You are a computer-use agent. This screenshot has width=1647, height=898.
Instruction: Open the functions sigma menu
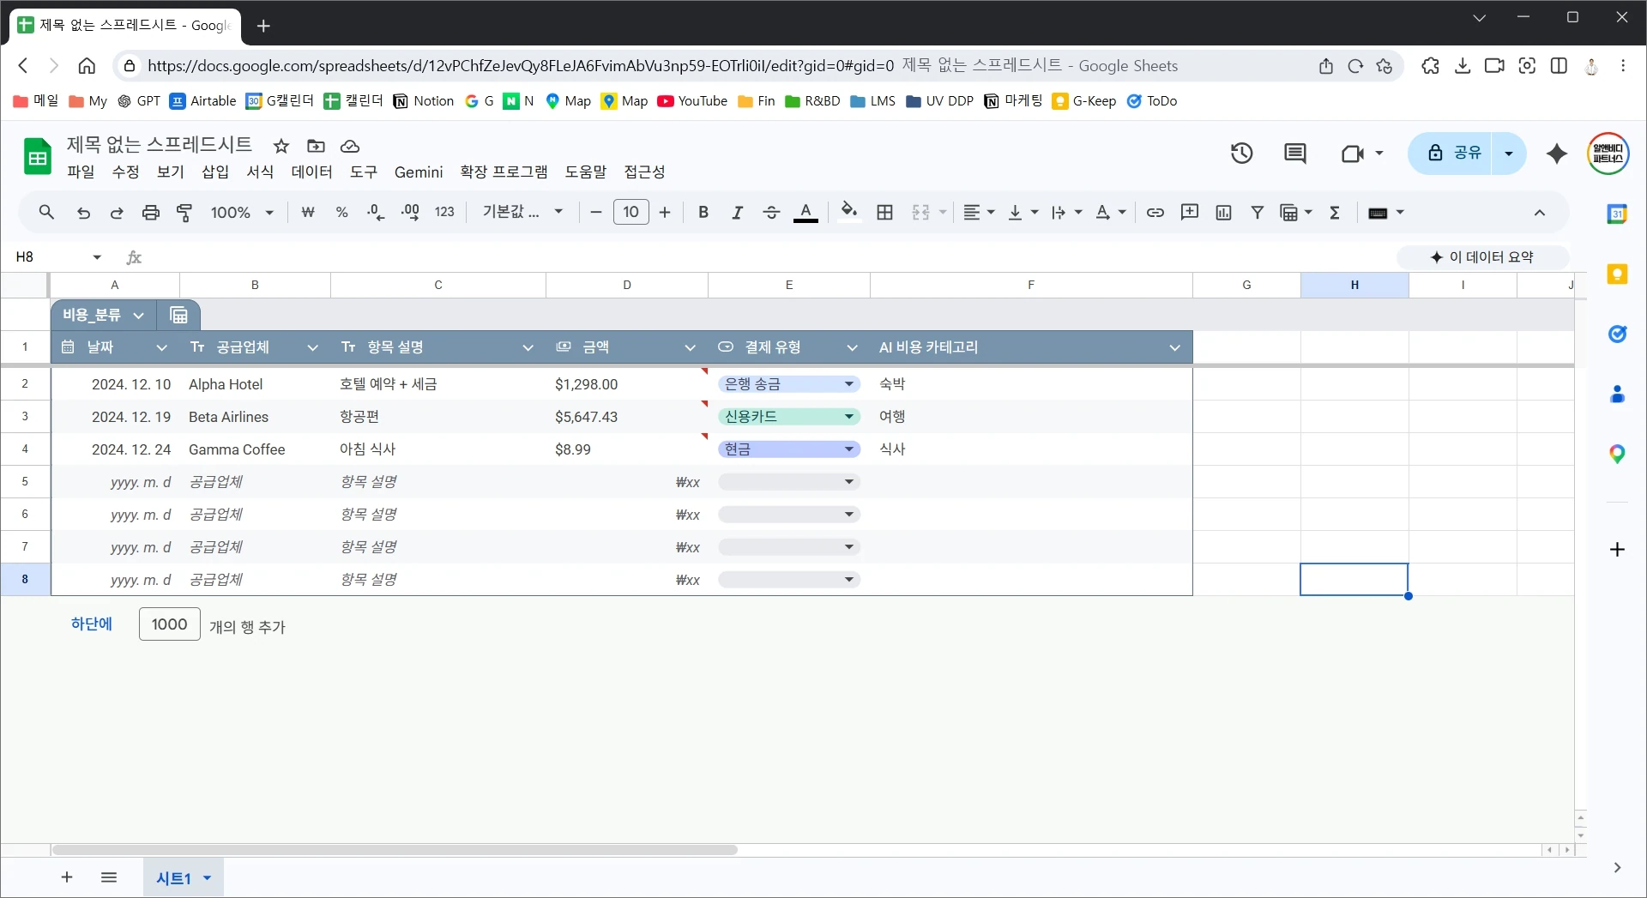click(x=1335, y=213)
